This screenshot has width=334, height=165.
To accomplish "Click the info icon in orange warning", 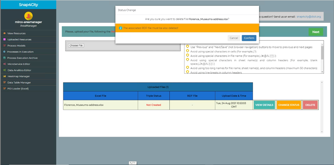I will [x=121, y=28].
